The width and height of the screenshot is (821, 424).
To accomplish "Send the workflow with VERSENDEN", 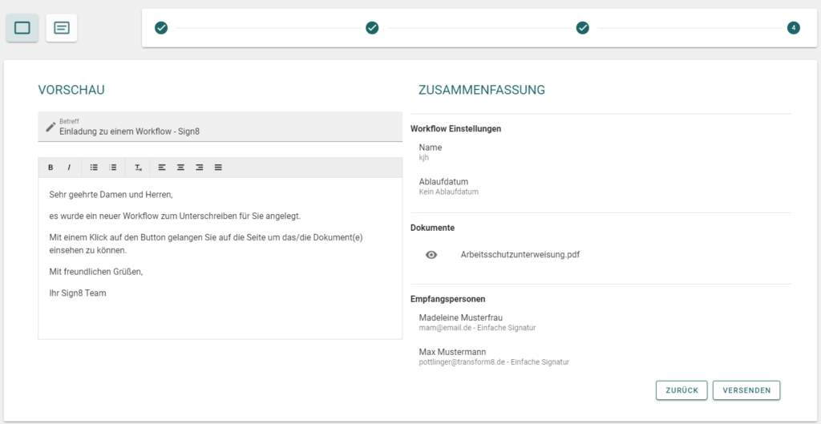I will click(x=746, y=390).
